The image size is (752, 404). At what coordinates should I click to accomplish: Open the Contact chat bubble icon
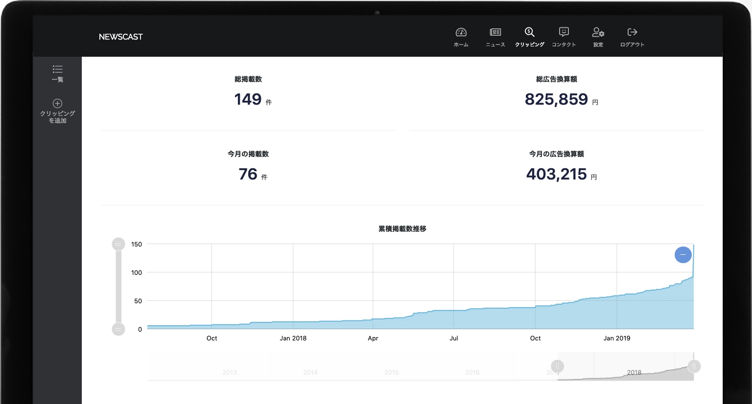tap(564, 33)
